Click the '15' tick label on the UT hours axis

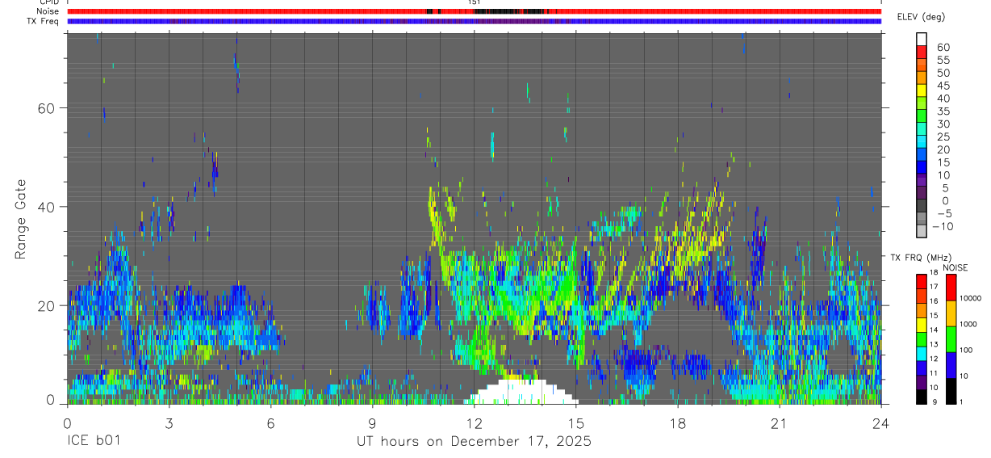tap(576, 423)
